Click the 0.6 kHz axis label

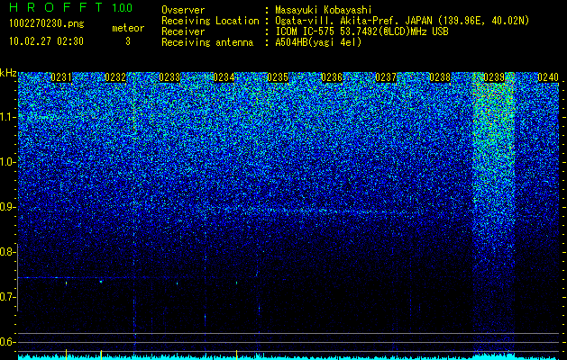(7, 342)
